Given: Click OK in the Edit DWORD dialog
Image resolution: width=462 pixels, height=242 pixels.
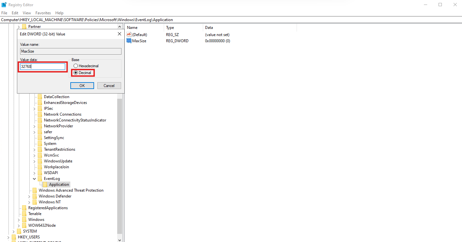Looking at the screenshot, I should 82,86.
